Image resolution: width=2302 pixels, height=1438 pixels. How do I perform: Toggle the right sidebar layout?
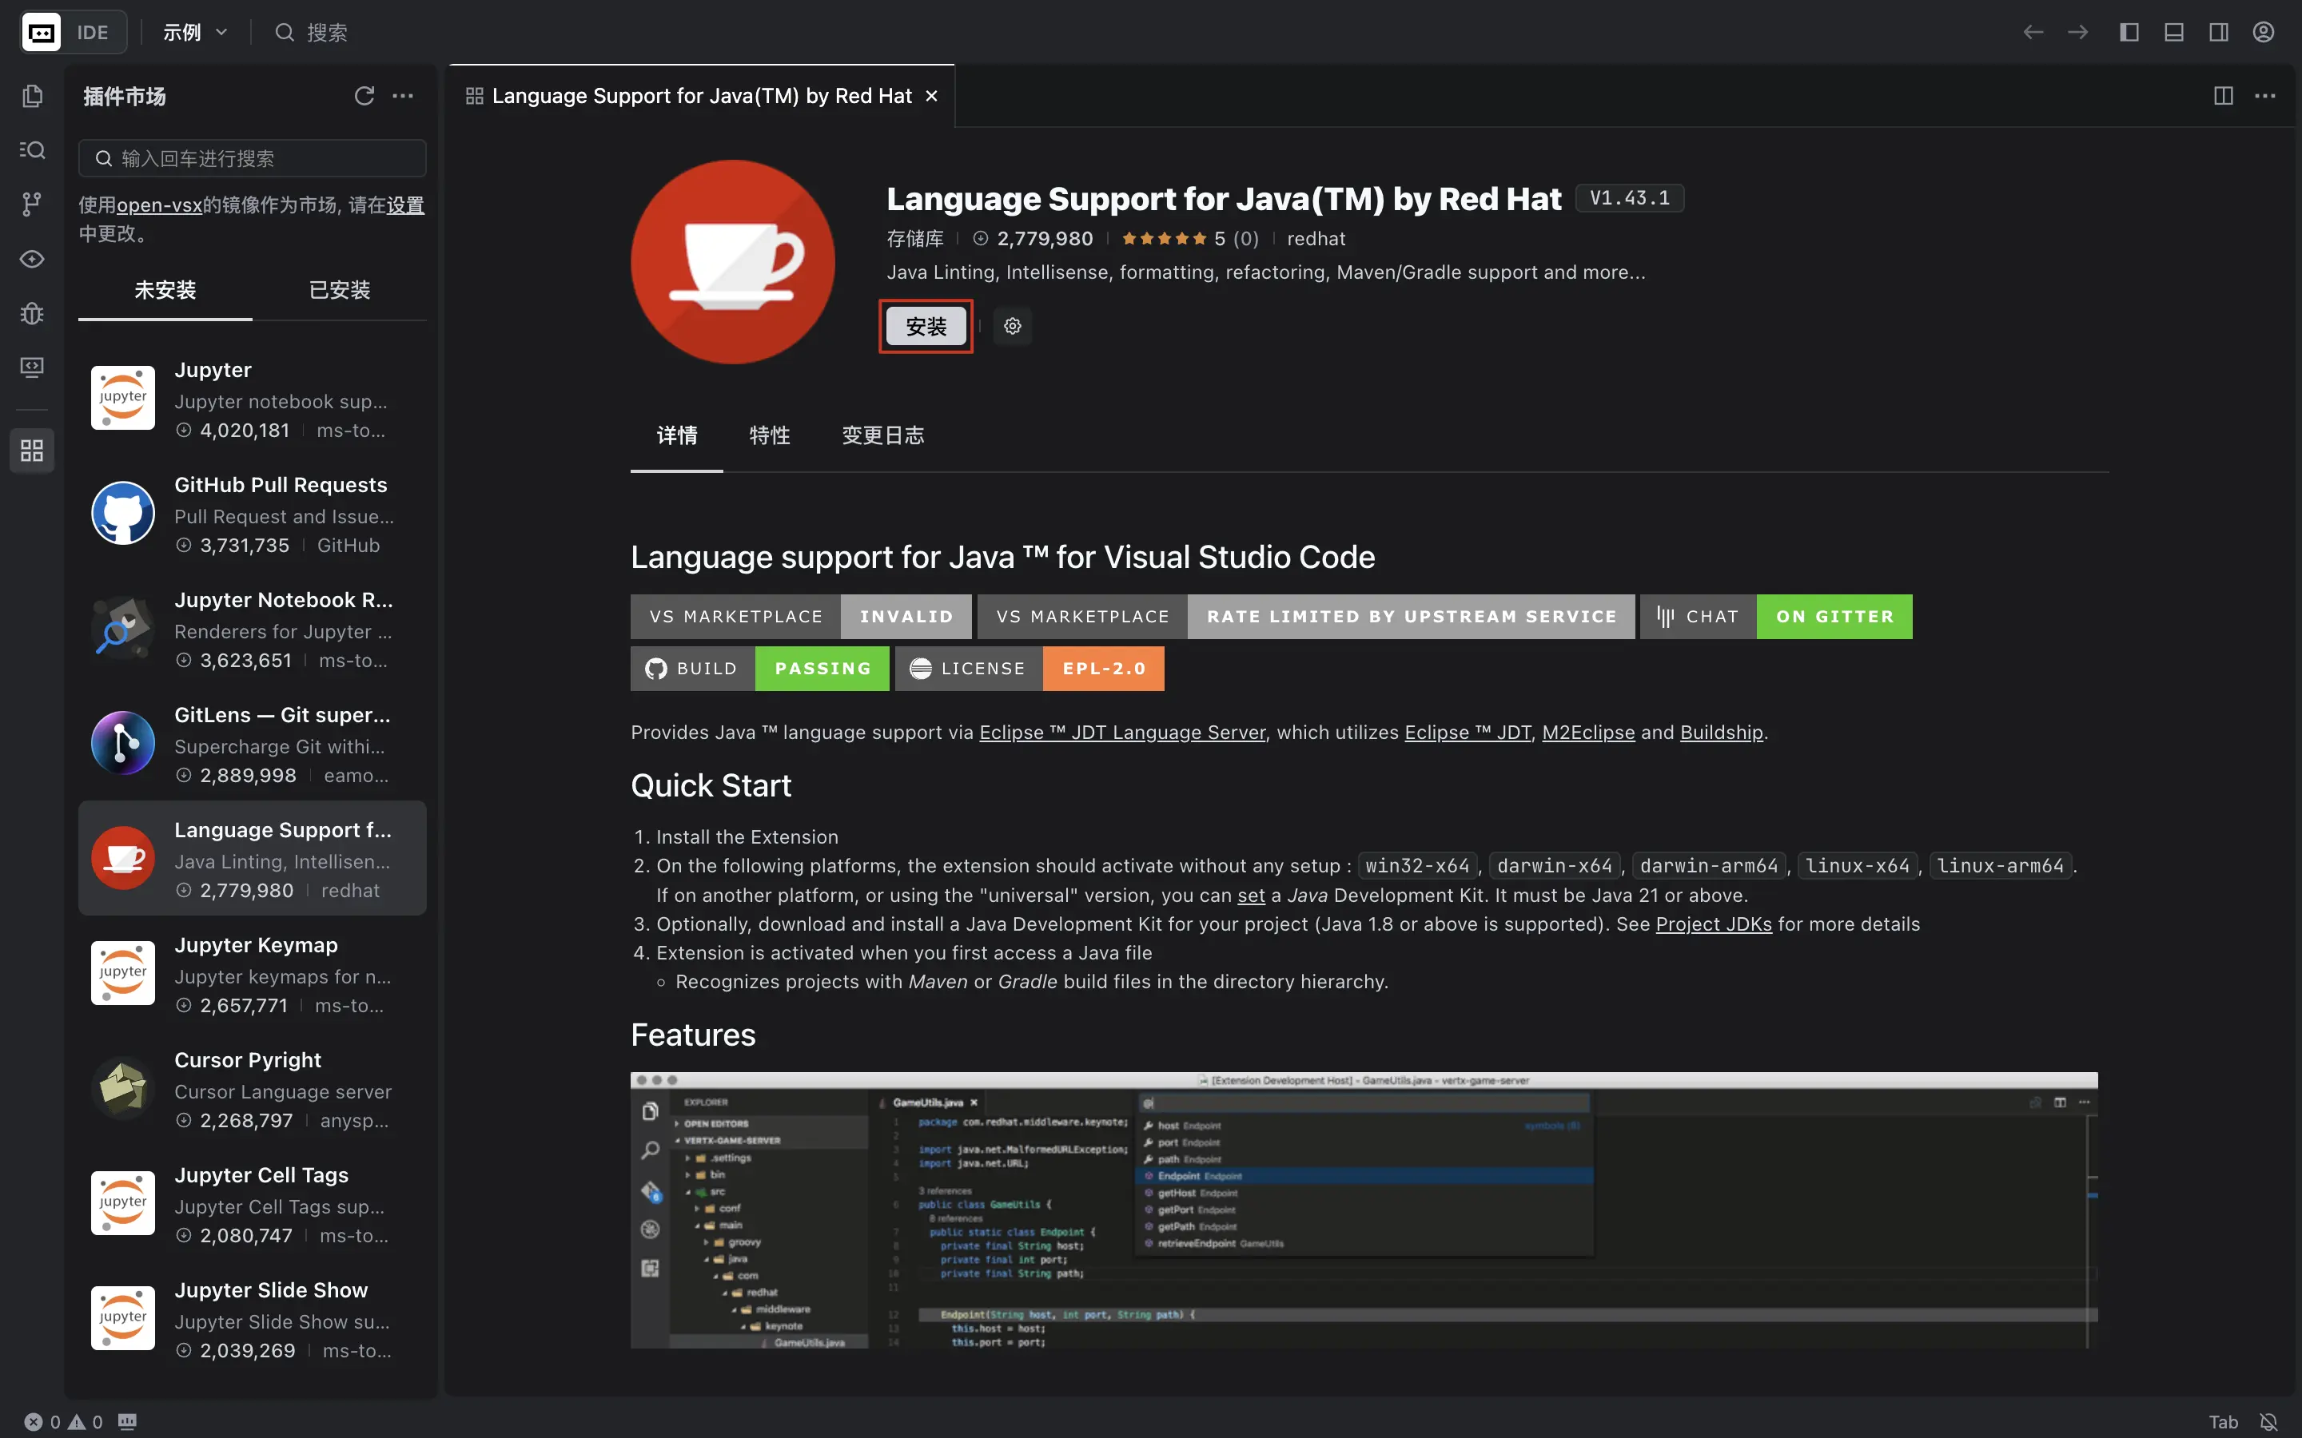click(x=2218, y=32)
